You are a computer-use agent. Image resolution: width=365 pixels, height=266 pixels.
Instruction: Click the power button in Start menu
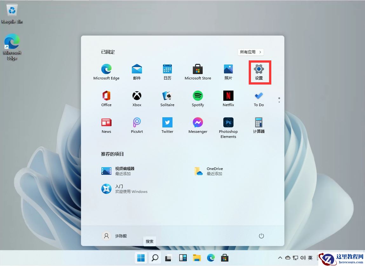click(x=261, y=236)
